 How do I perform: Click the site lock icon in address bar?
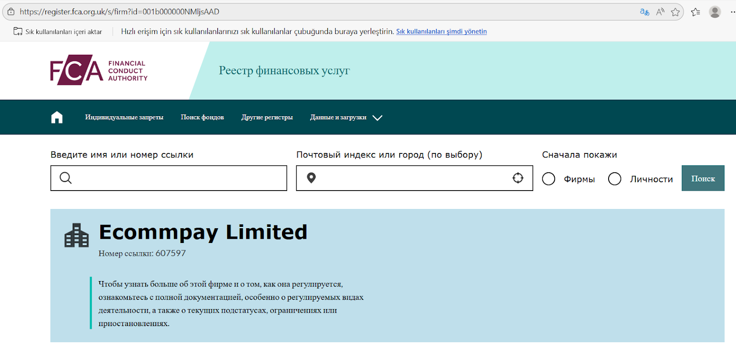point(11,12)
